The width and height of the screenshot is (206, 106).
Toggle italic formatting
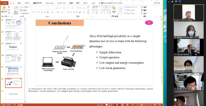click(x=36, y=12)
